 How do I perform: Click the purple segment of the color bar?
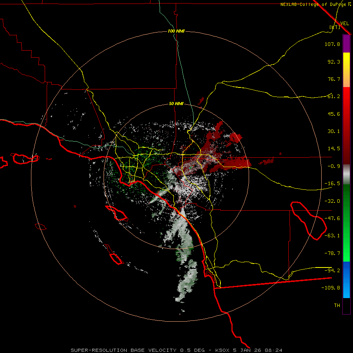[x=346, y=44]
